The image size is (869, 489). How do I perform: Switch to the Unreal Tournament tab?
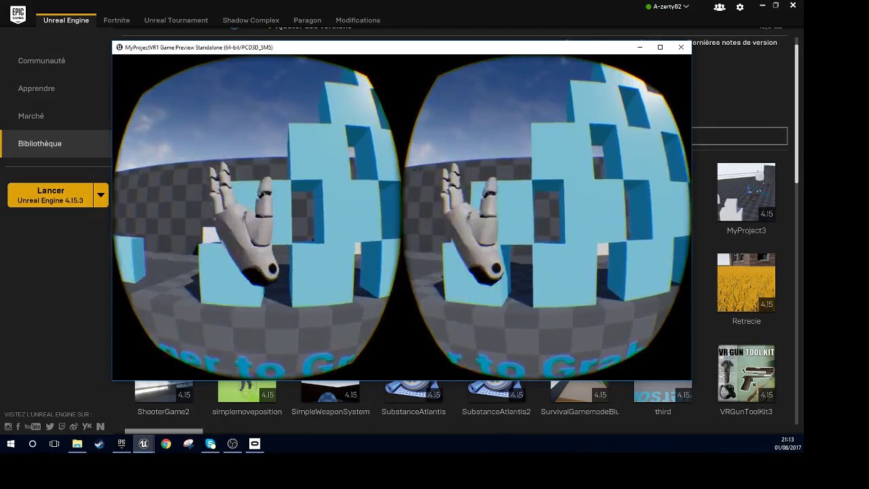pyautogui.click(x=176, y=20)
